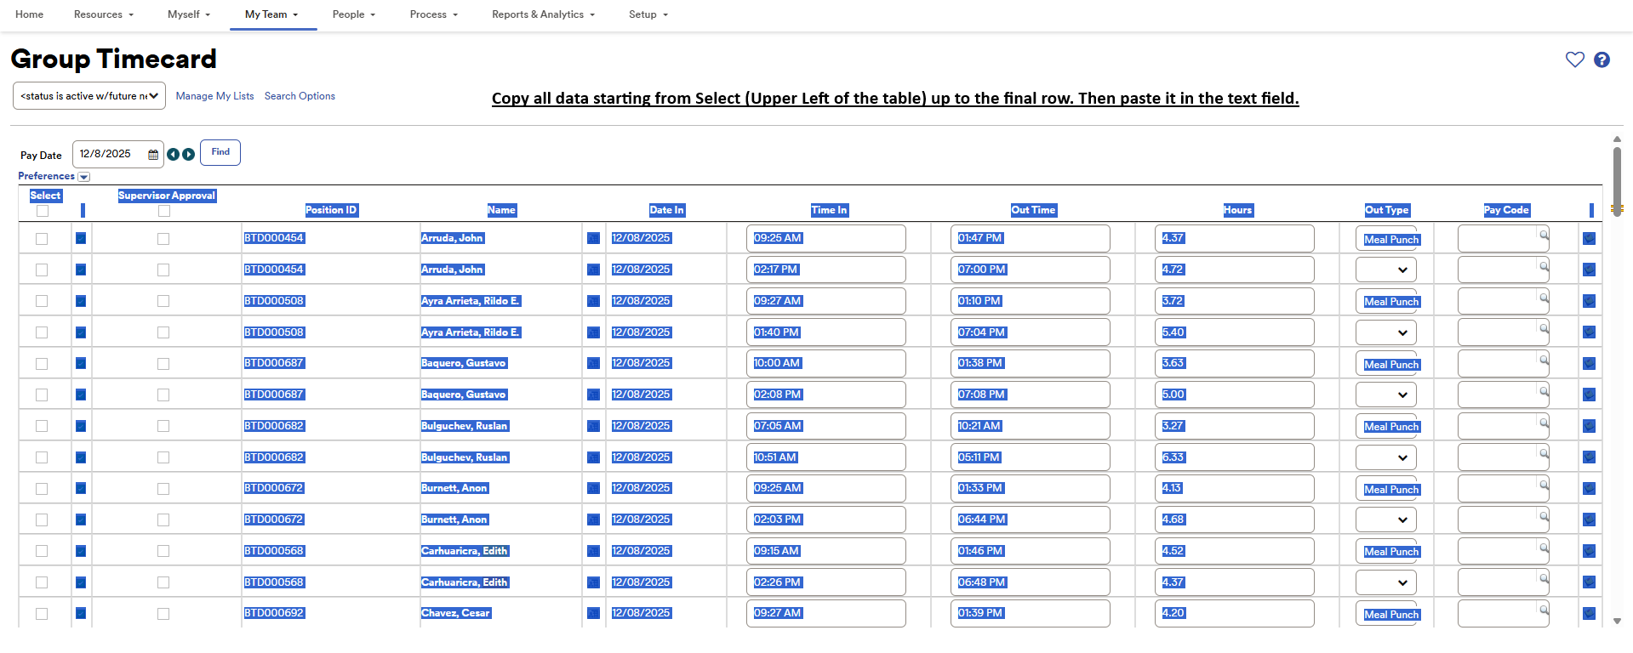Click the Find button
Viewport: 1633px width, 653px height.
tap(220, 152)
